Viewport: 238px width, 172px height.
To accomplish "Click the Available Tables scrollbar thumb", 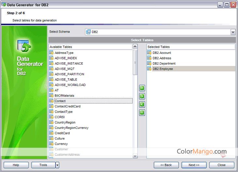I will point(135,62).
